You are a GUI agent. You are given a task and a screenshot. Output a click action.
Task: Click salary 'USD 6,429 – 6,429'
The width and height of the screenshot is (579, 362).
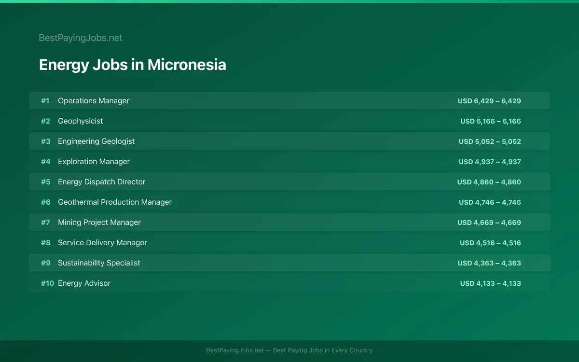point(489,101)
